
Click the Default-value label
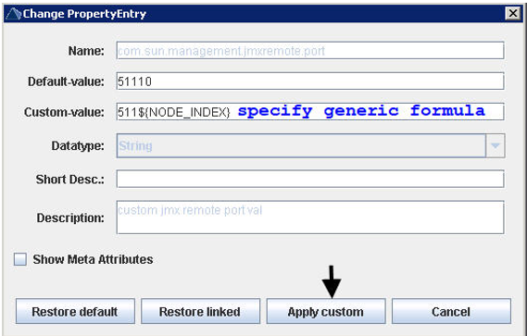[x=66, y=81]
